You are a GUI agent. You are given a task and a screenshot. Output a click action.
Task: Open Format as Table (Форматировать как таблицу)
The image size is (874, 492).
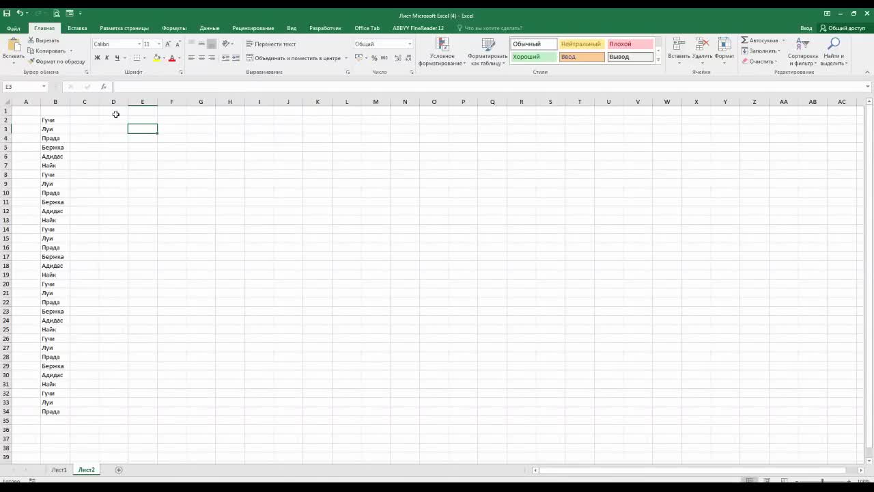click(x=488, y=51)
